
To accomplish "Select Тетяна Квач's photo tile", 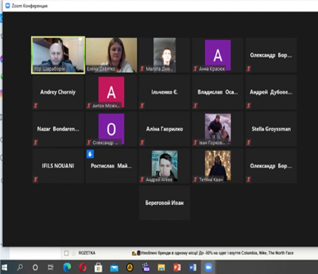I will (x=218, y=166).
